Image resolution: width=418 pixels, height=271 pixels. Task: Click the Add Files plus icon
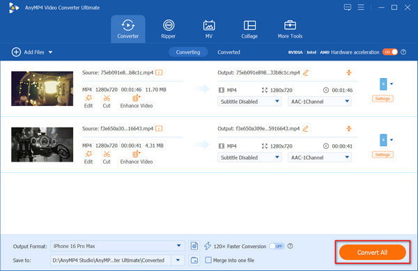[x=16, y=52]
